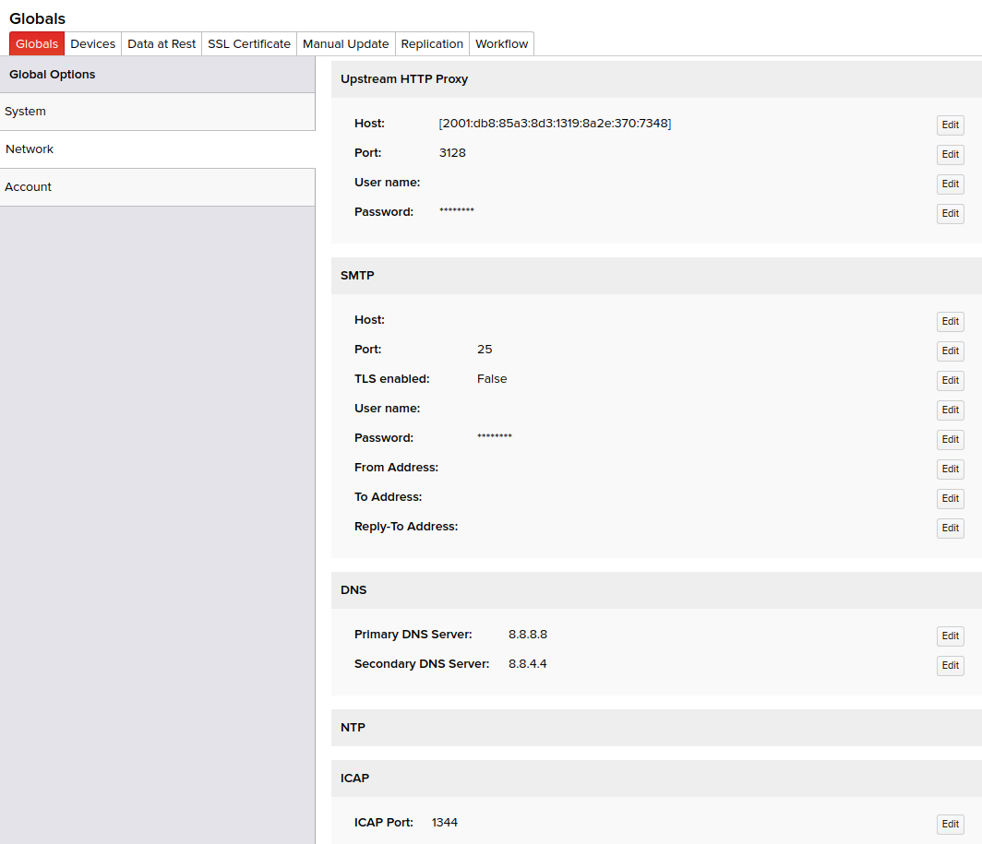Edit the Upstream HTTP Proxy host
Screen dimensions: 982x844
950,125
